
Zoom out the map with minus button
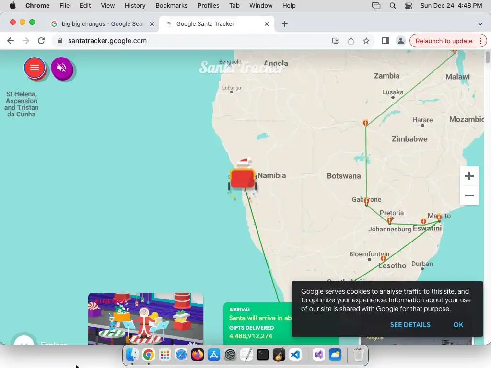pos(469,195)
